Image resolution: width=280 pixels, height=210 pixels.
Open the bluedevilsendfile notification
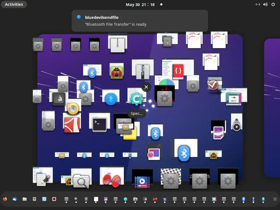[140, 21]
